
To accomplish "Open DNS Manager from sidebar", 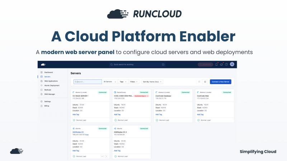I will [x=50, y=94].
